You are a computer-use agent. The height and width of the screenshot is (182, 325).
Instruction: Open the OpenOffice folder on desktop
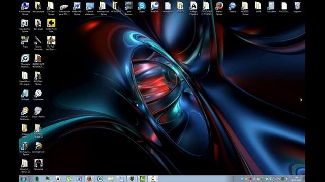[25, 78]
